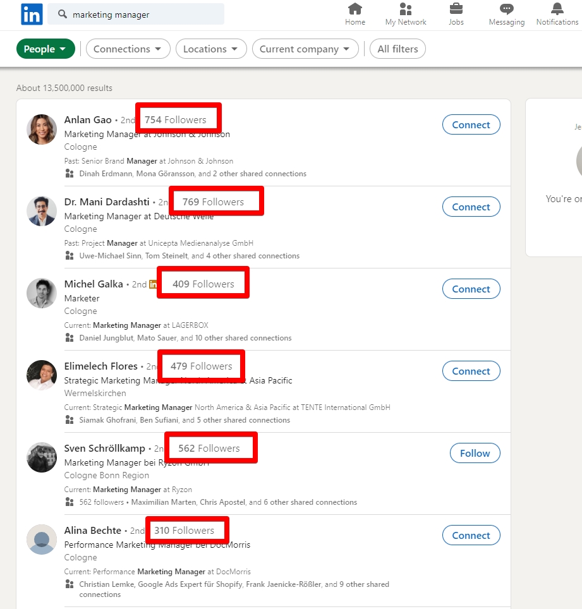Click shared connections icon under Elimelech Flores
Image resolution: width=582 pixels, height=609 pixels.
(x=70, y=420)
